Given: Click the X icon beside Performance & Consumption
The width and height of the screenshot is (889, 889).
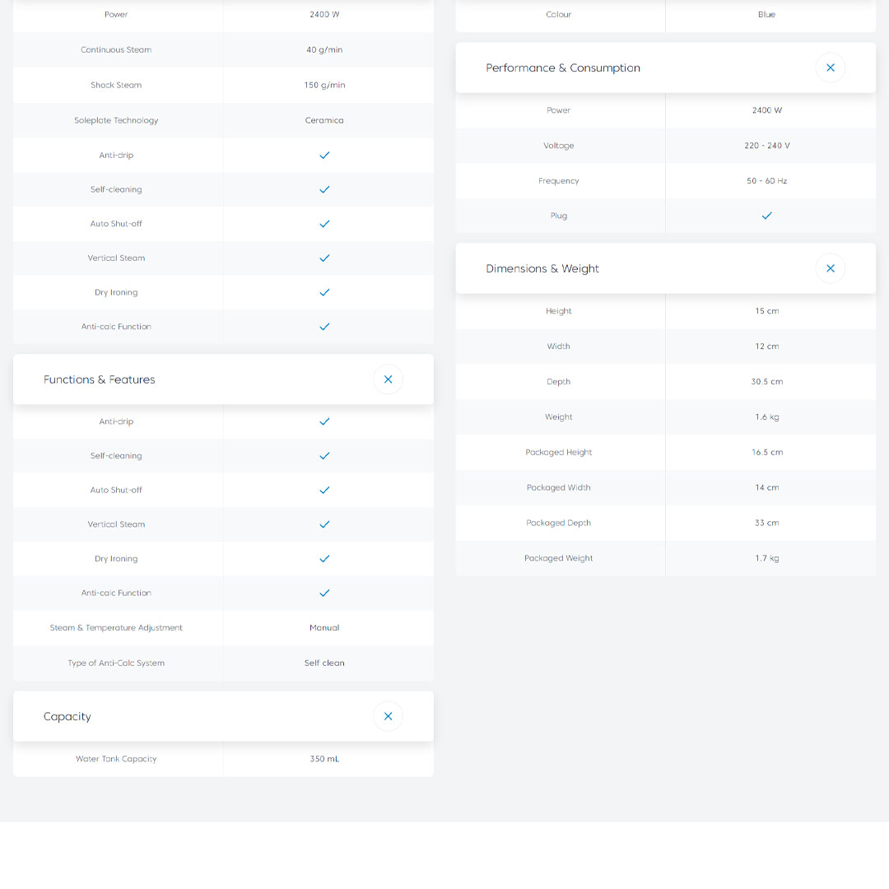Looking at the screenshot, I should pyautogui.click(x=830, y=67).
